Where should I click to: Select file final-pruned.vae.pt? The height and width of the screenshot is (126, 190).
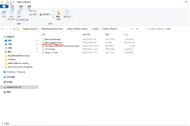(x=53, y=42)
